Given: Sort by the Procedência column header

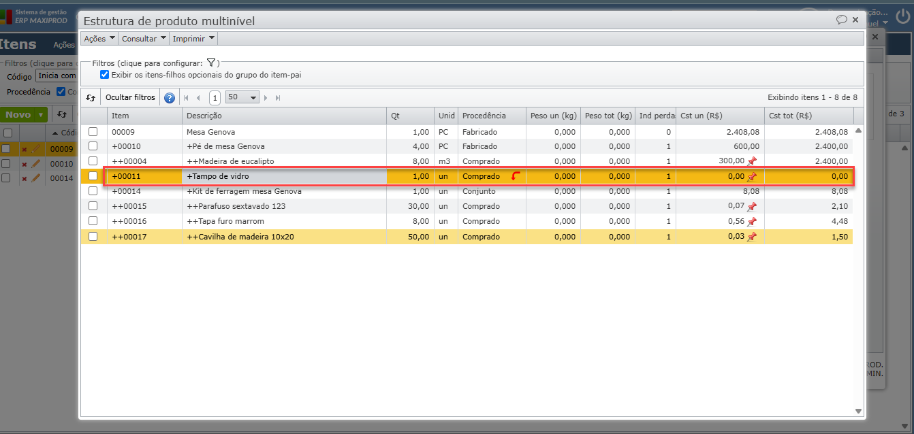Looking at the screenshot, I should point(492,116).
